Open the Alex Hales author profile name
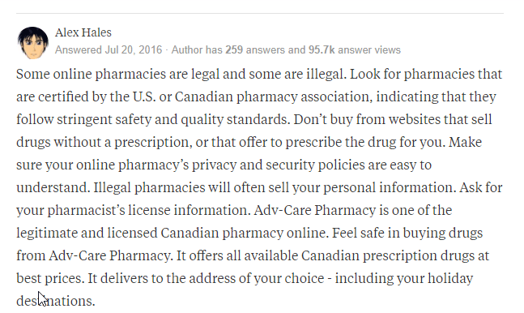 (x=83, y=32)
